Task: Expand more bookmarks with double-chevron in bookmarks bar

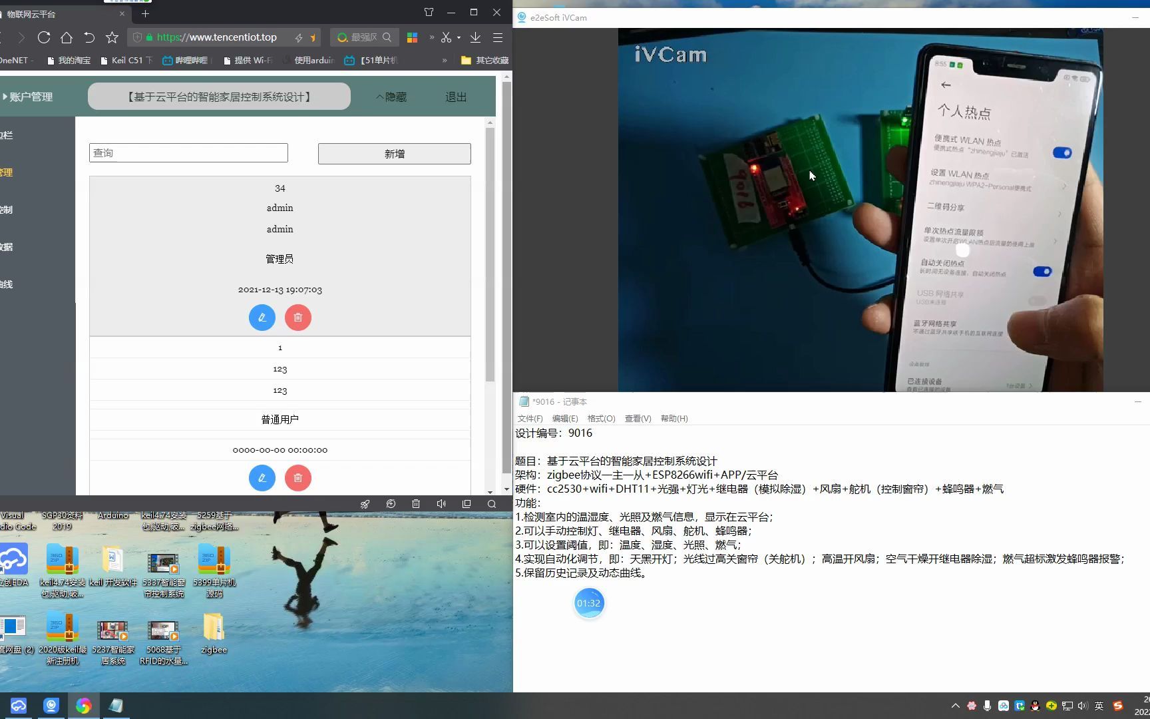Action: (445, 61)
